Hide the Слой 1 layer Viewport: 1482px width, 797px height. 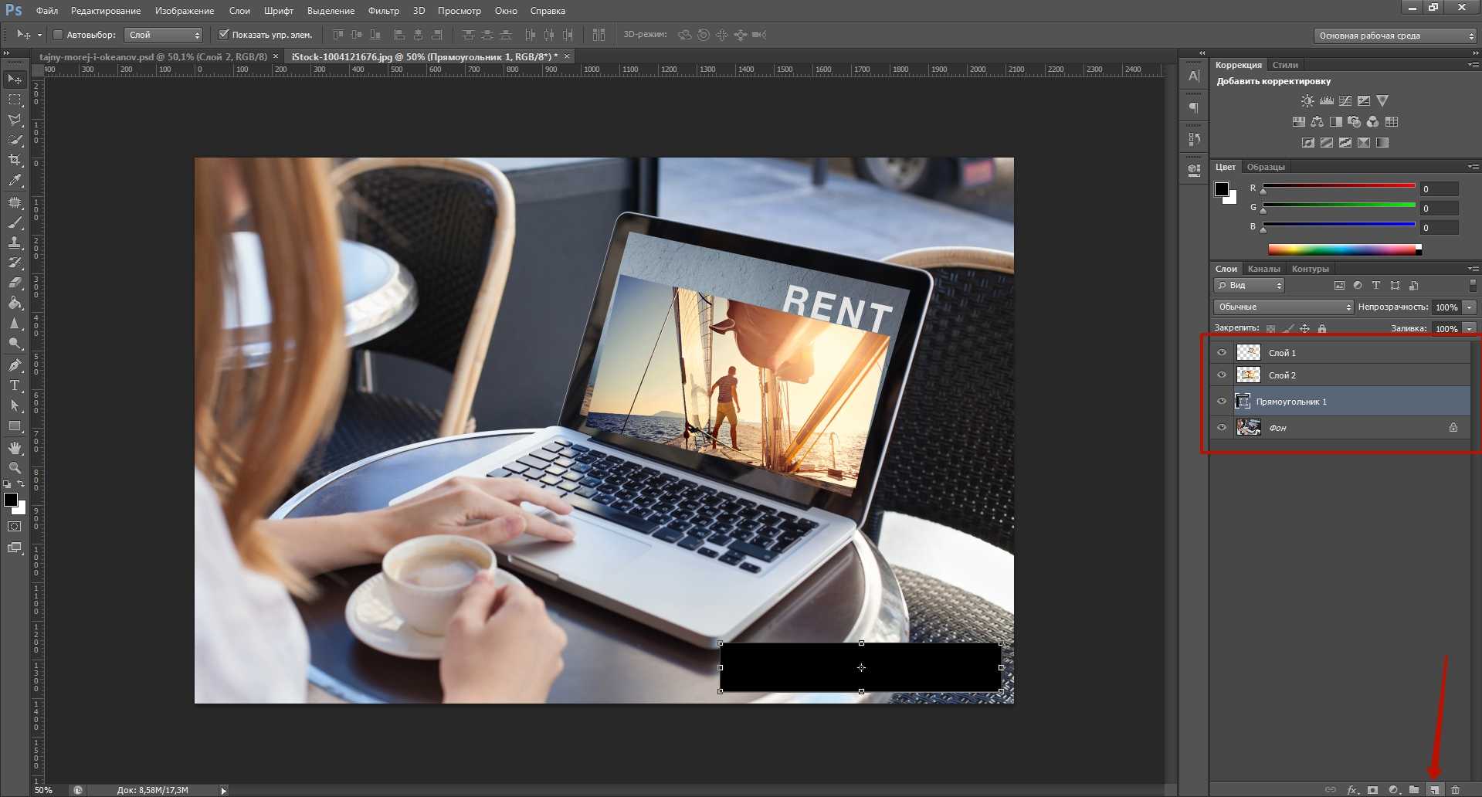(1222, 353)
